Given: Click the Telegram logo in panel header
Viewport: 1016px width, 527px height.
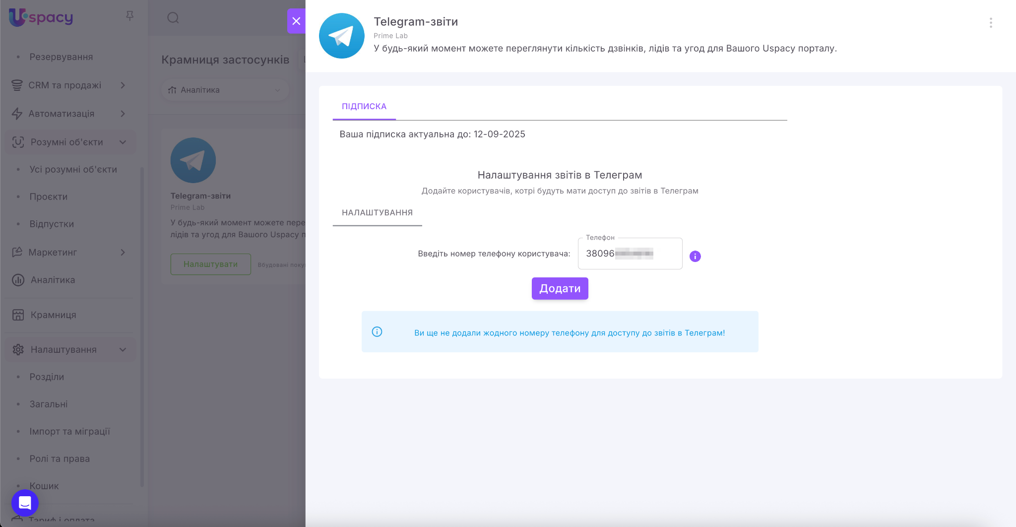Looking at the screenshot, I should click(342, 36).
